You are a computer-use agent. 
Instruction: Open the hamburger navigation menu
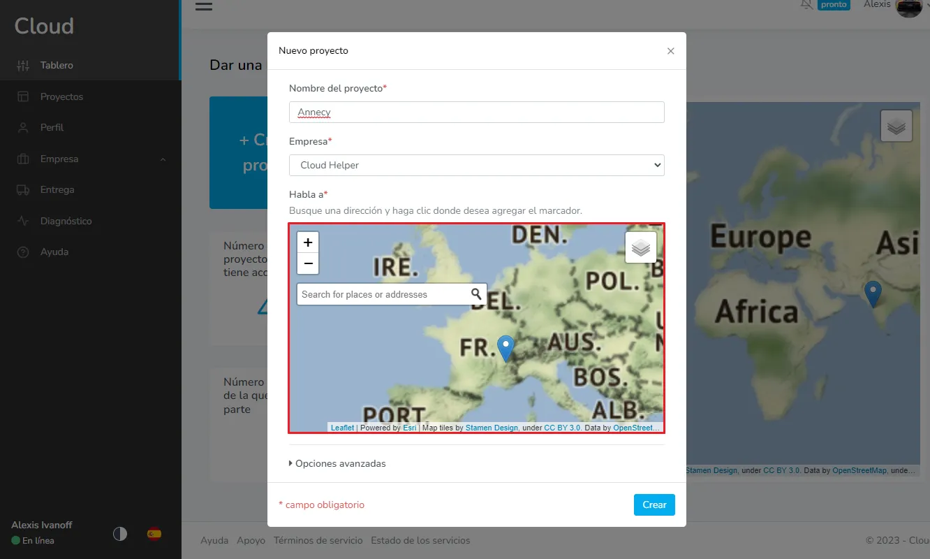(x=203, y=6)
